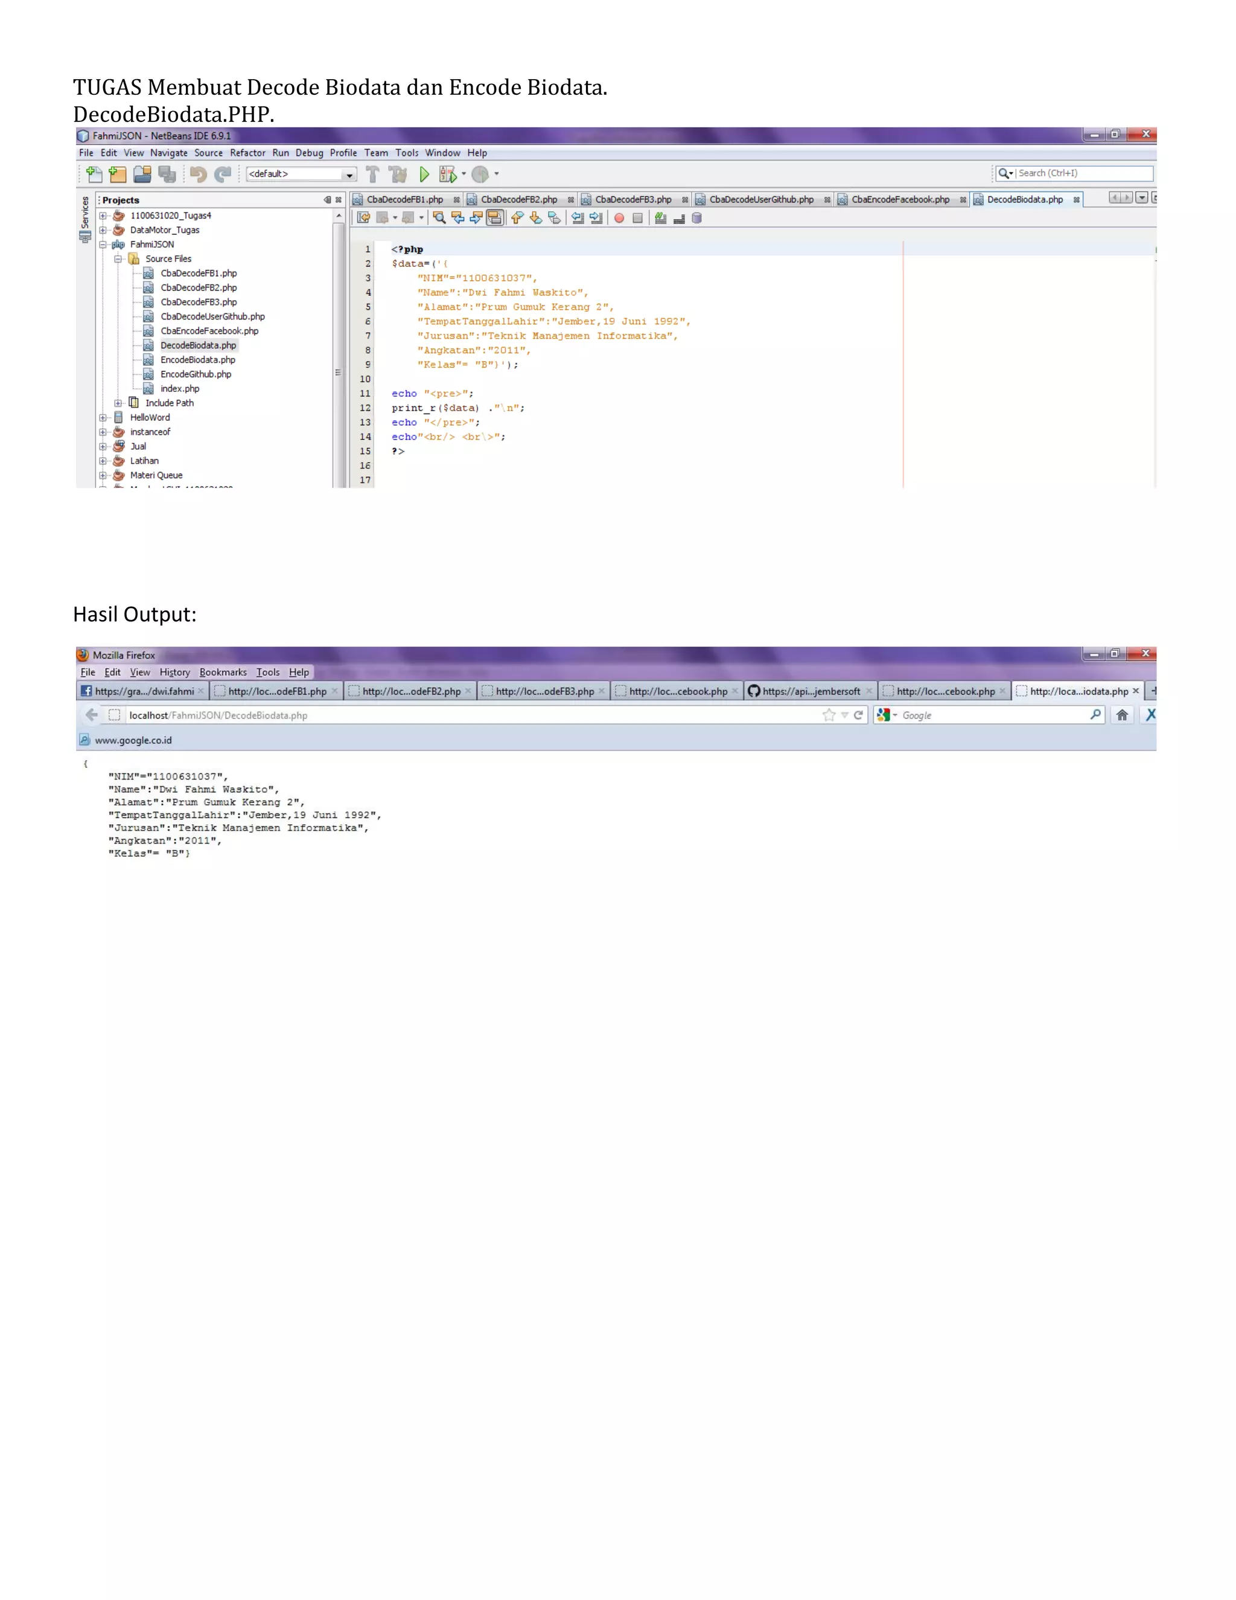Screen dimensions: 1236x1600
Task: Click the Uncomment lines icon in editor toolbar
Action: click(x=679, y=217)
